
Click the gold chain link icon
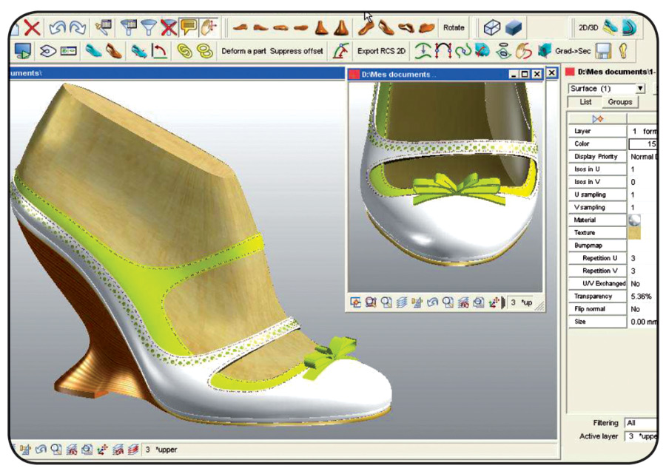[184, 51]
